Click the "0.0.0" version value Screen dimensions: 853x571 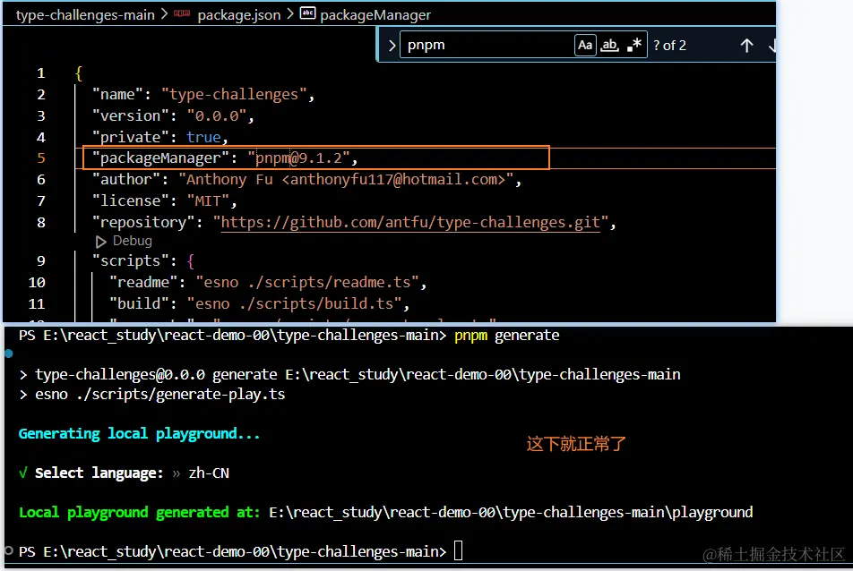[x=217, y=115]
